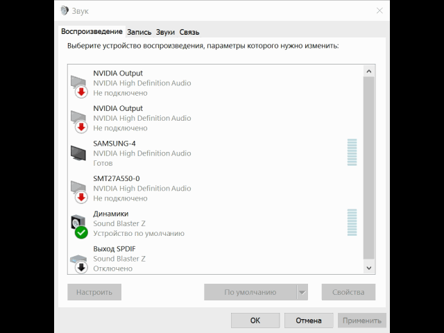The width and height of the screenshot is (444, 333).
Task: Click the Динамики Sound Blaster Z speaker icon
Action: (x=78, y=226)
